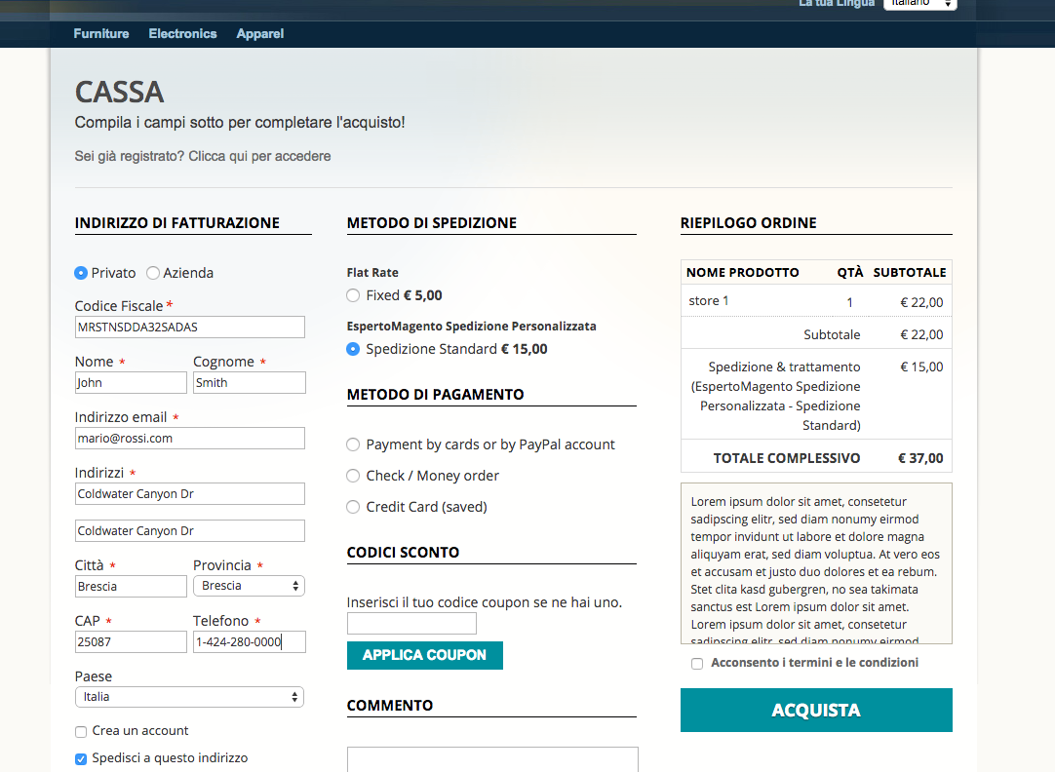Select Fixed € 5,00 flat rate shipping
Screen dimensions: 1055x772
tap(353, 295)
